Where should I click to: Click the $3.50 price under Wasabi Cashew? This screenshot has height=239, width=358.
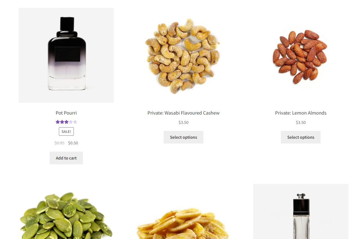click(183, 122)
